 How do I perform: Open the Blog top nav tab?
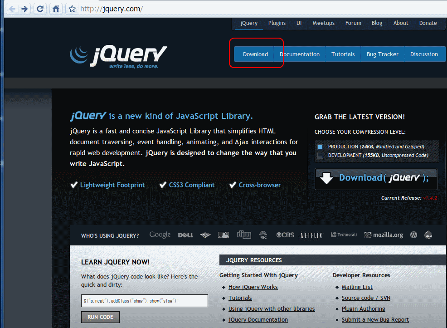[x=377, y=23]
